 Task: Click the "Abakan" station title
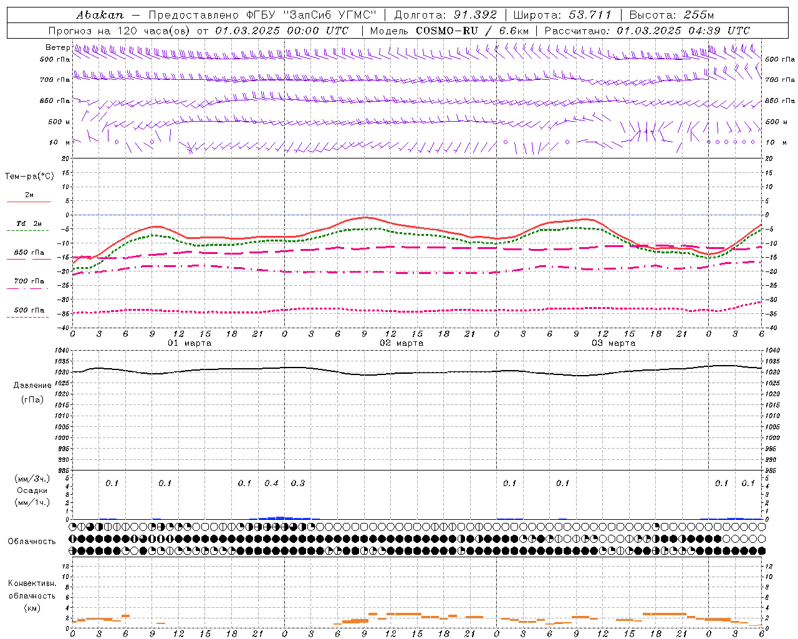tap(100, 15)
